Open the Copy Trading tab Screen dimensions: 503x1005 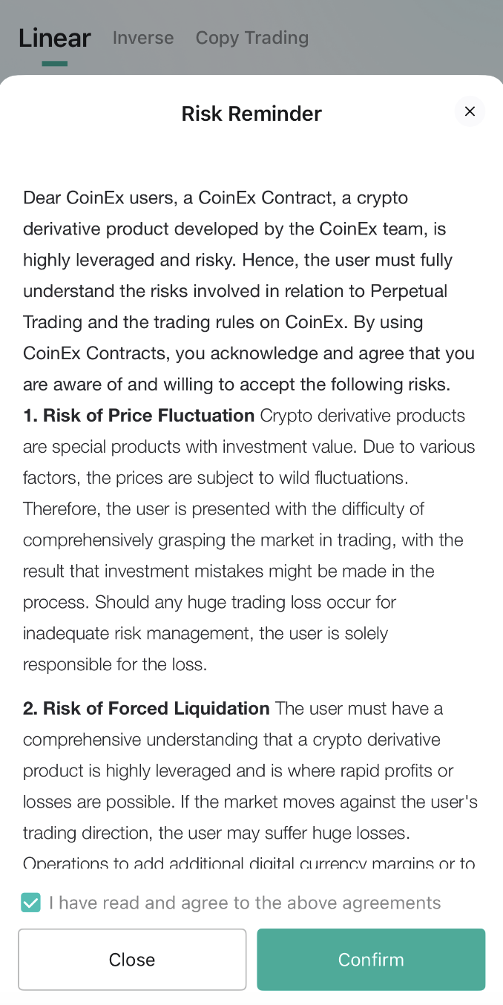(251, 38)
